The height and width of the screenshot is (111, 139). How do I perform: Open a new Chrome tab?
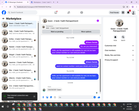coord(58,2)
